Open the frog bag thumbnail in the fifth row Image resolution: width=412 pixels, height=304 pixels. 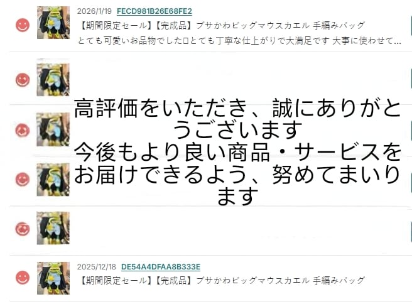pyautogui.click(x=53, y=228)
